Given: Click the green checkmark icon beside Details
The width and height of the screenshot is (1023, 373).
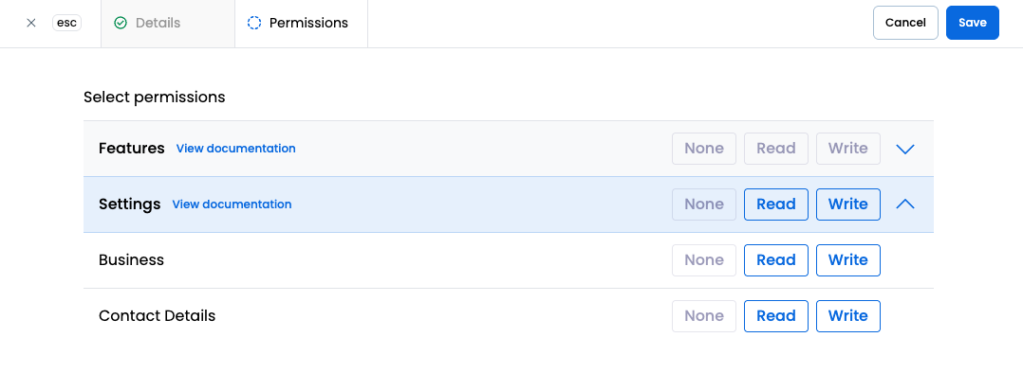Looking at the screenshot, I should pos(120,23).
